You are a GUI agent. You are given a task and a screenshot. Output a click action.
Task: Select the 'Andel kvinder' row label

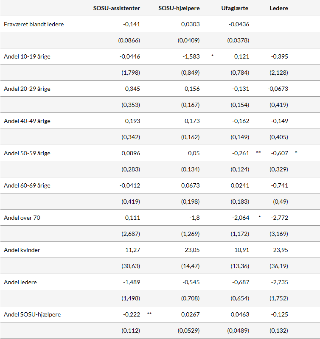(x=22, y=250)
